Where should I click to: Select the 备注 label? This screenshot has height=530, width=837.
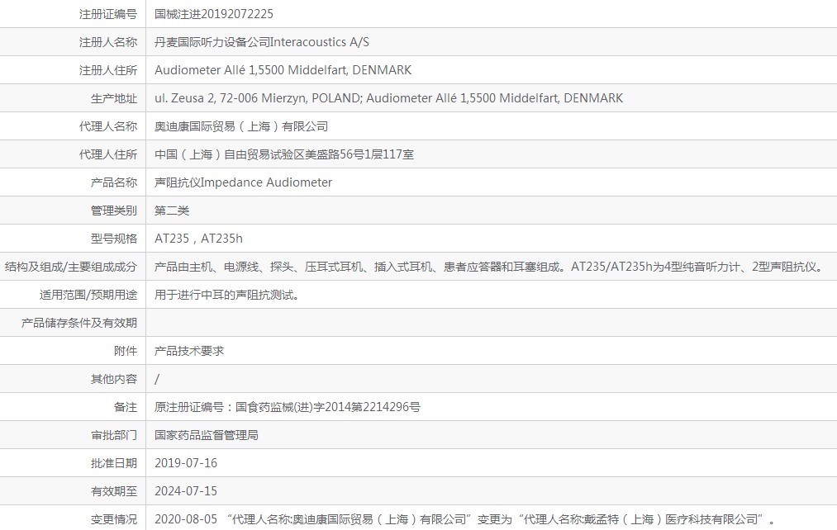pos(126,407)
